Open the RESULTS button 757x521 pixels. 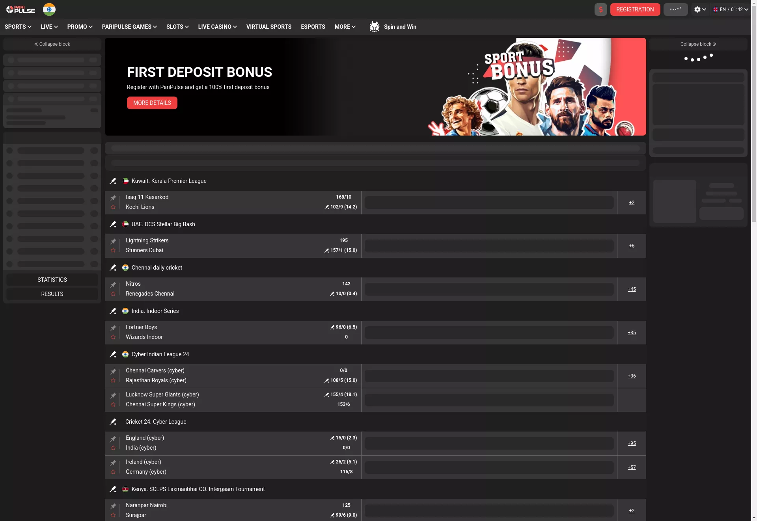pyautogui.click(x=52, y=294)
